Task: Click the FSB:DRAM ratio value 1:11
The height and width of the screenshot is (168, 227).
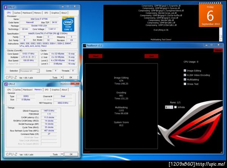Action: 49,114
